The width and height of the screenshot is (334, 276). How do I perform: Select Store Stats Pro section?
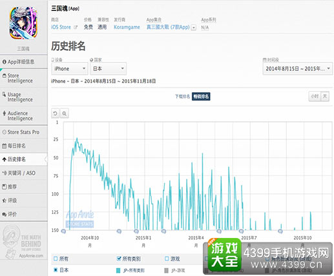[x=23, y=132]
